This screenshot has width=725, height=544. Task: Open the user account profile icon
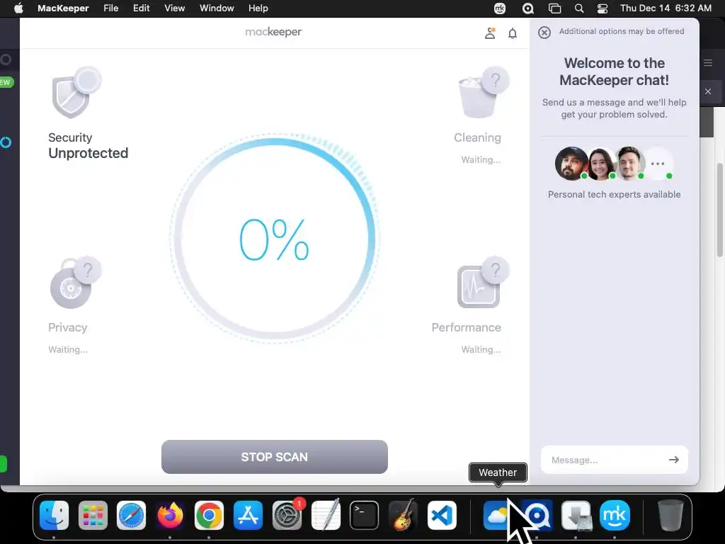click(490, 33)
